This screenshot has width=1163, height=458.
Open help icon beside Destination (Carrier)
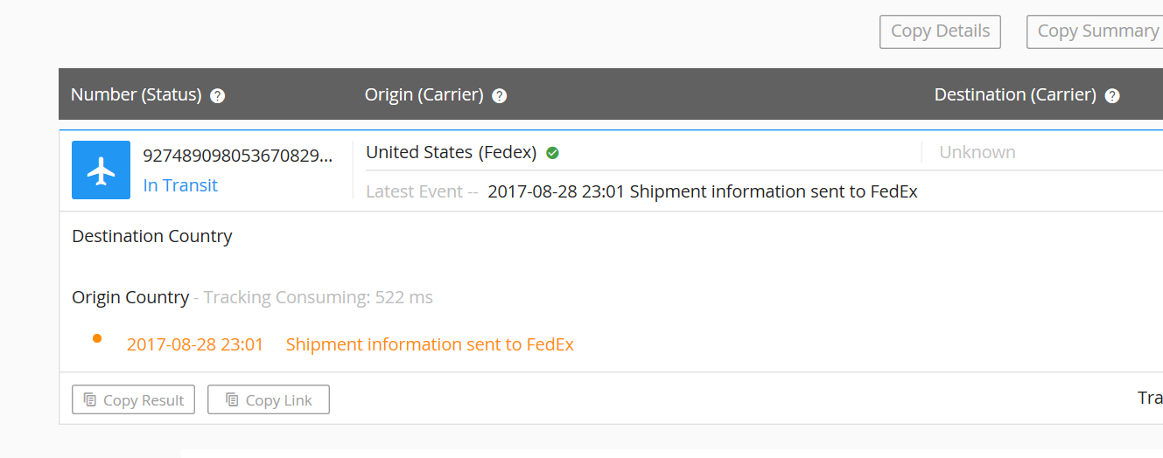coord(1112,95)
